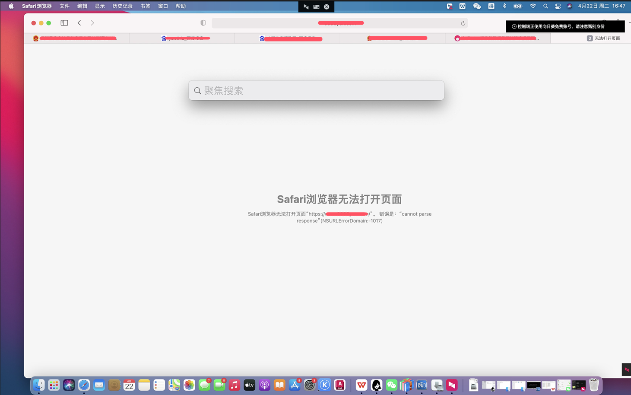631x395 pixels.
Task: Go forward with the forward arrow
Action: click(x=92, y=23)
